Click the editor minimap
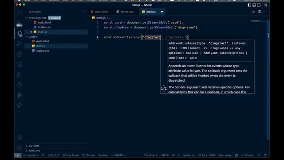 coord(258,21)
